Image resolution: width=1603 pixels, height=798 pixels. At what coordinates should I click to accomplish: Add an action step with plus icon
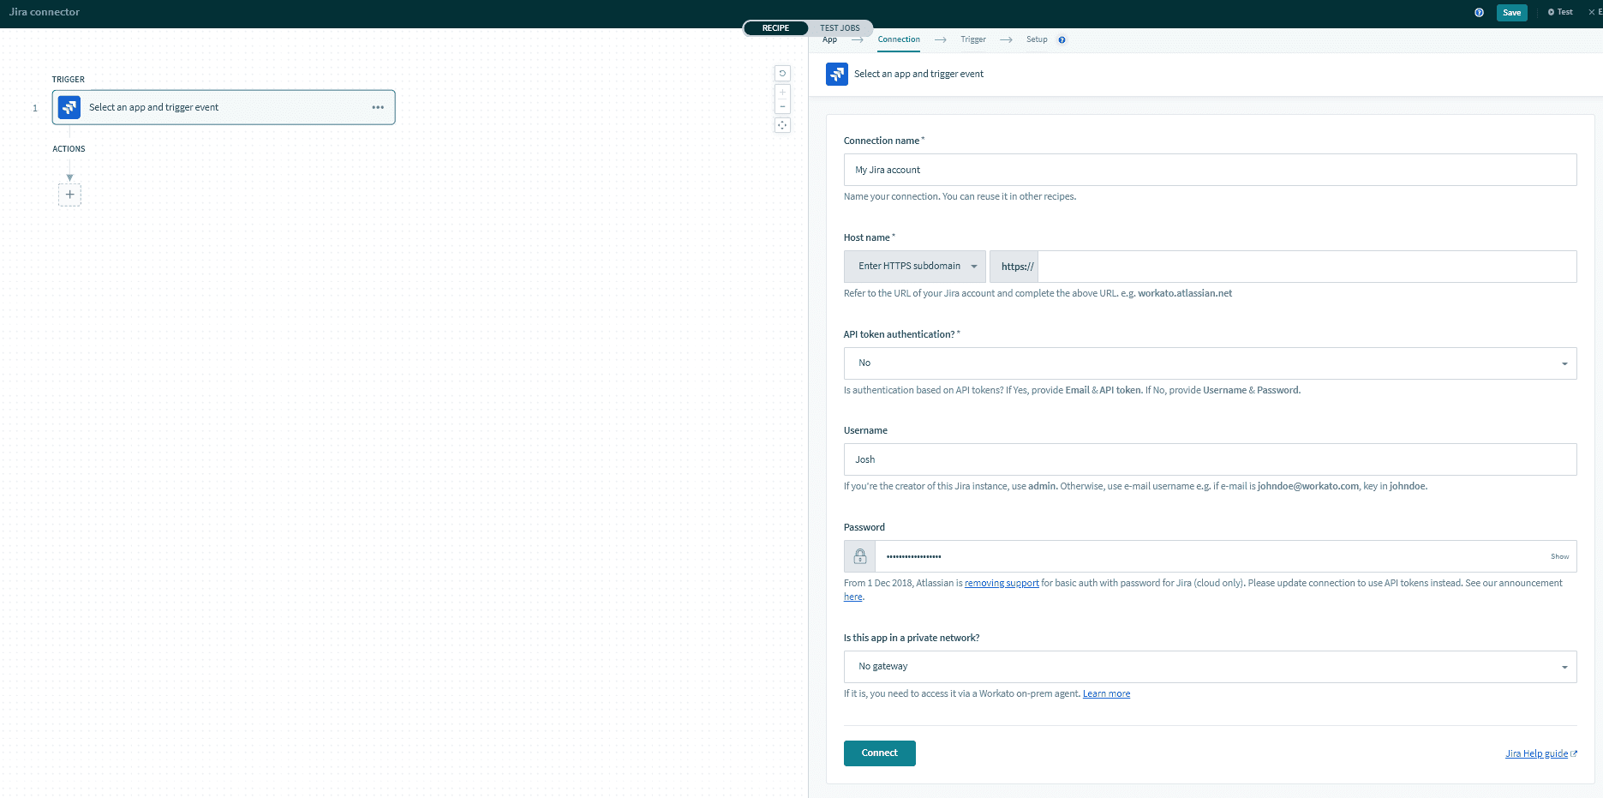(x=69, y=195)
